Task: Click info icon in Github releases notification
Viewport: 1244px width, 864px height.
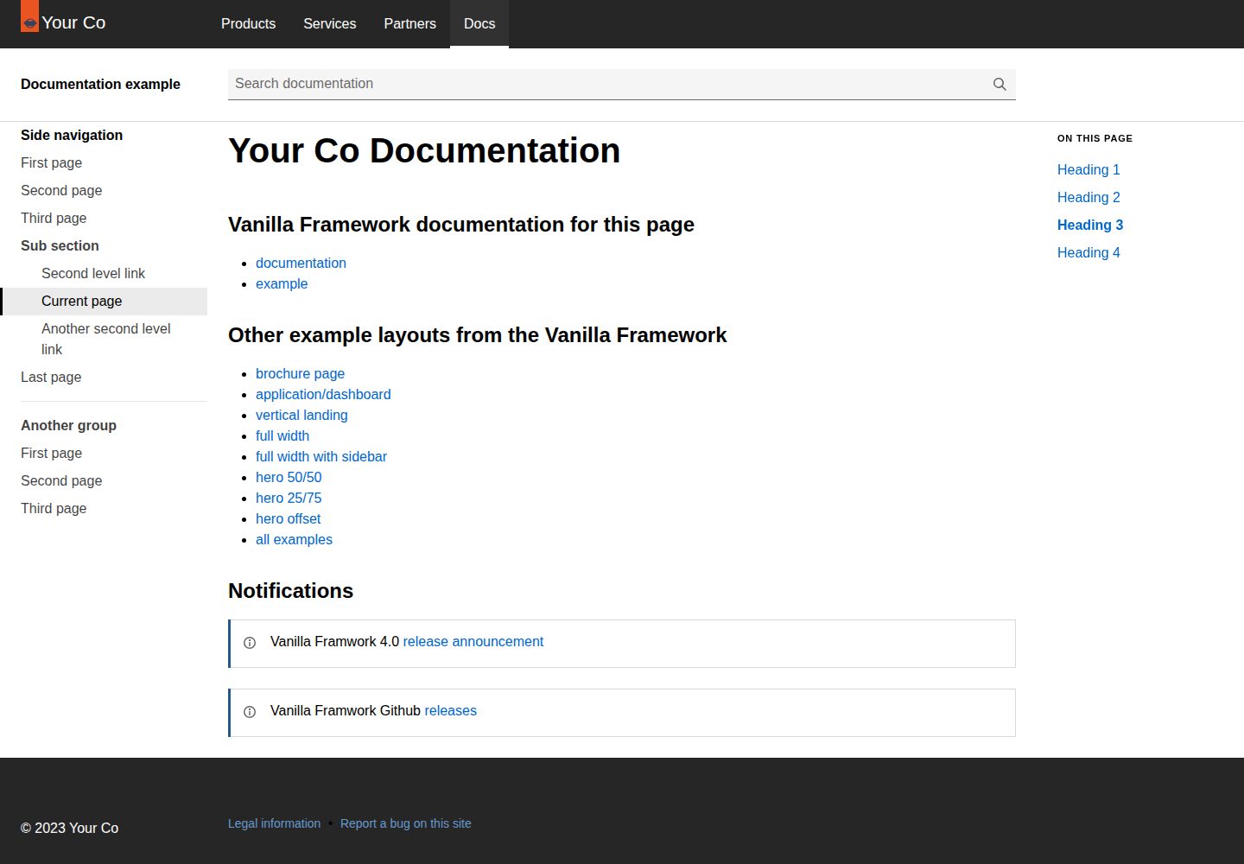Action: tap(250, 712)
